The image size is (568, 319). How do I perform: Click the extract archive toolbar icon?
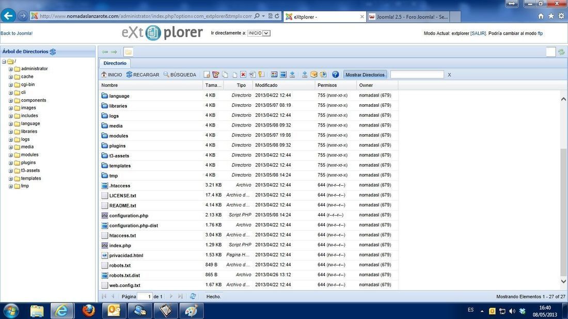click(323, 75)
